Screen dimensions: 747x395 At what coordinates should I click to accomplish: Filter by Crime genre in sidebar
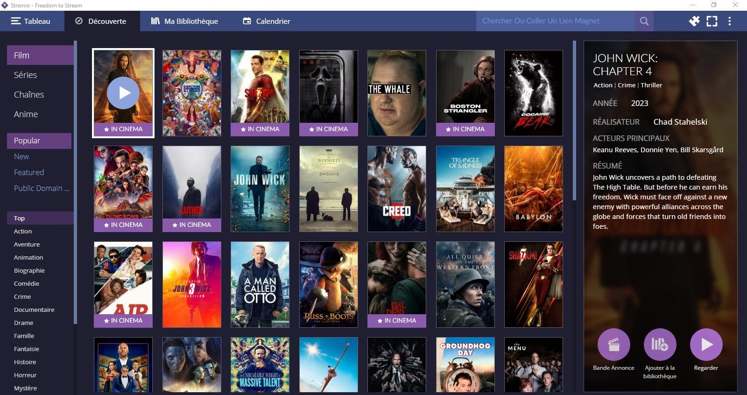coord(40,296)
